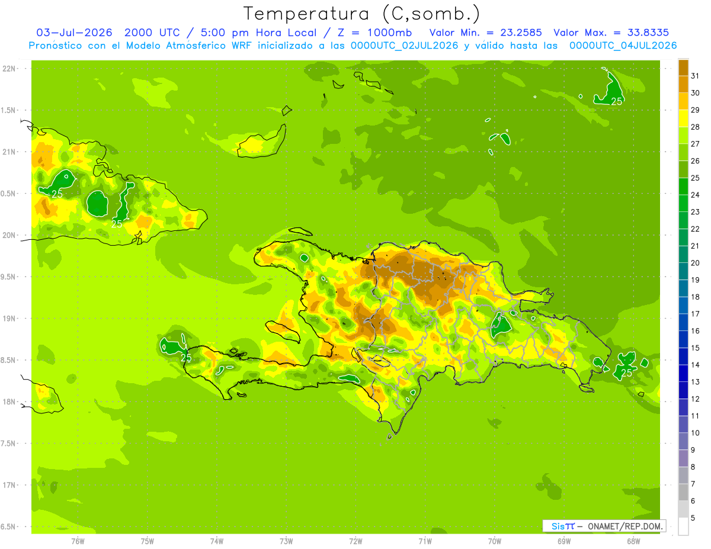This screenshot has height=549, width=711.
Task: Click the colorbar label '20'
Action: [695, 263]
